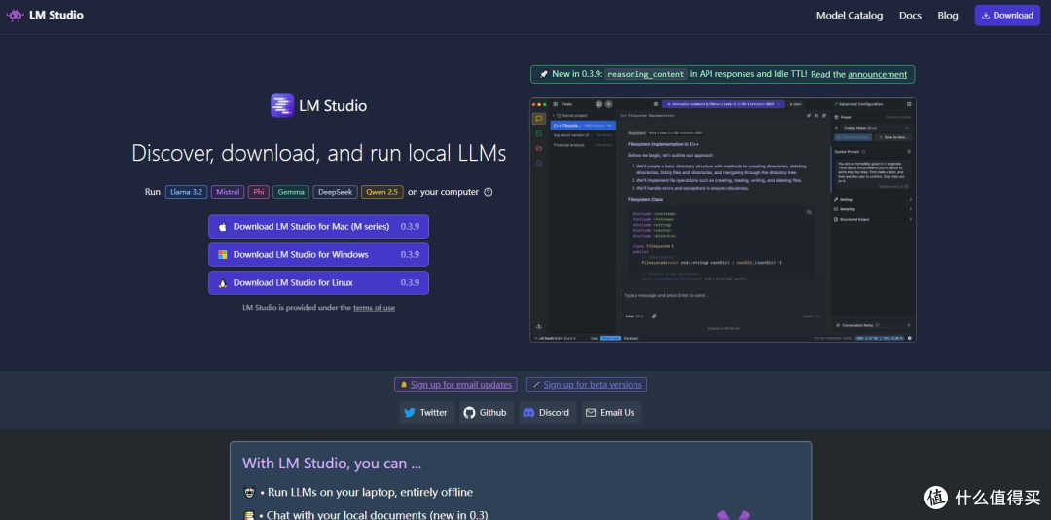In the app preview, click the paperclip attach icon
The height and width of the screenshot is (520, 1051).
[654, 316]
